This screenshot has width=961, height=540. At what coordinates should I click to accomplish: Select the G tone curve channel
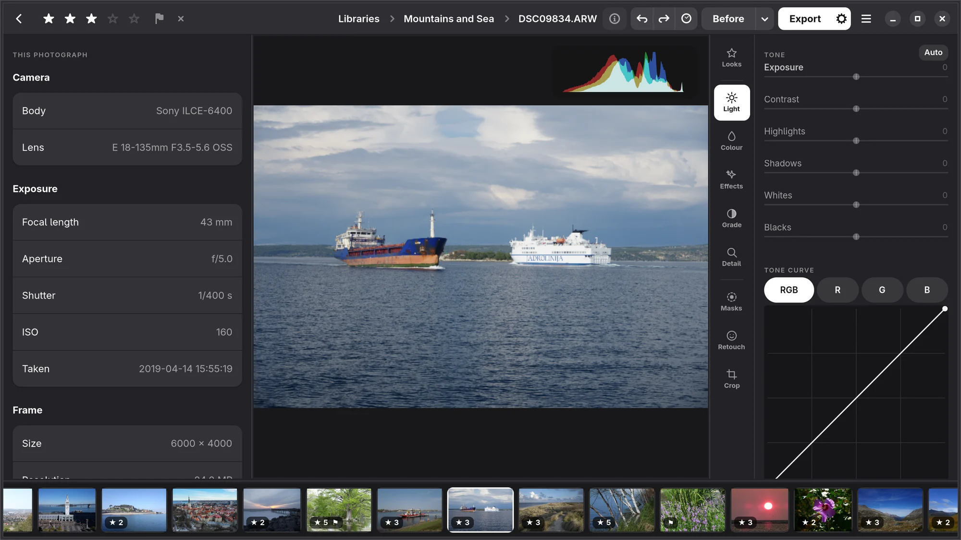tap(882, 290)
